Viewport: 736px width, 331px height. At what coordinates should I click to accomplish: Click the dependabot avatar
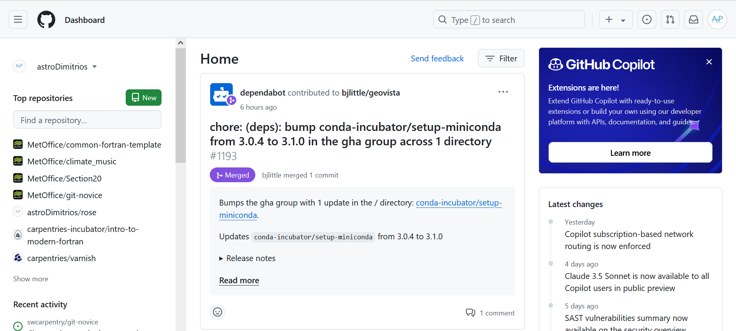(x=221, y=94)
